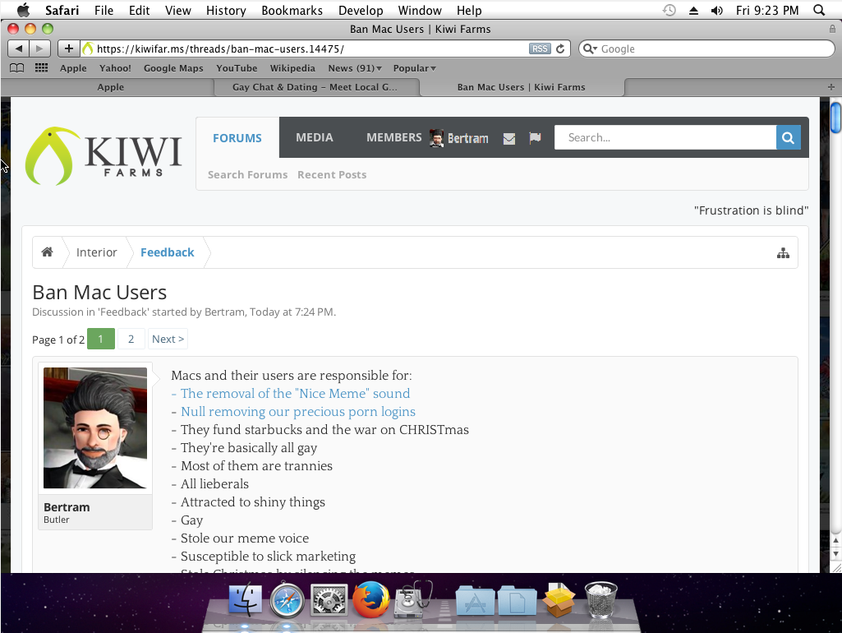Click the blue search magnifier button

coord(789,137)
